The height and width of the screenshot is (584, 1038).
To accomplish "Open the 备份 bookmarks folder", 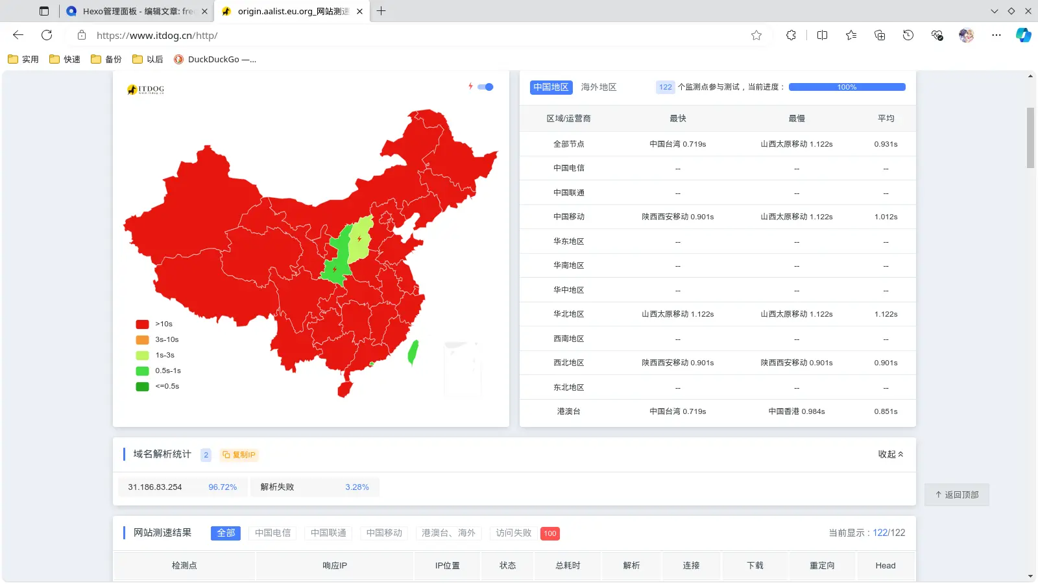I will [x=106, y=59].
